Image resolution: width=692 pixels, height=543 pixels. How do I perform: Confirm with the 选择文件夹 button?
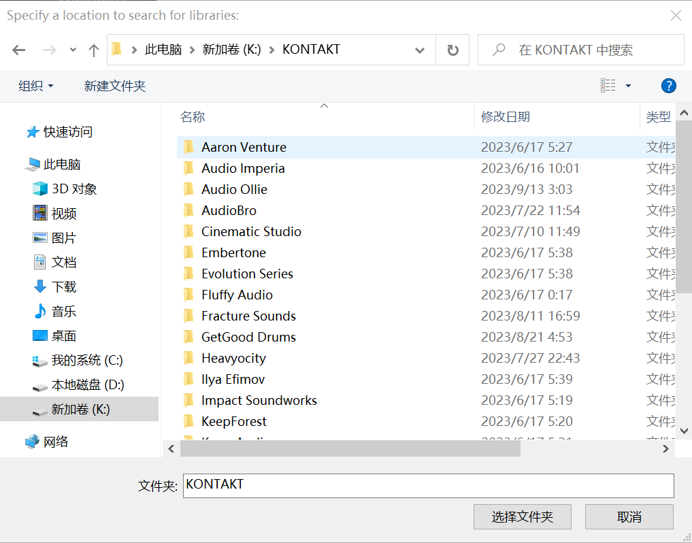click(522, 516)
